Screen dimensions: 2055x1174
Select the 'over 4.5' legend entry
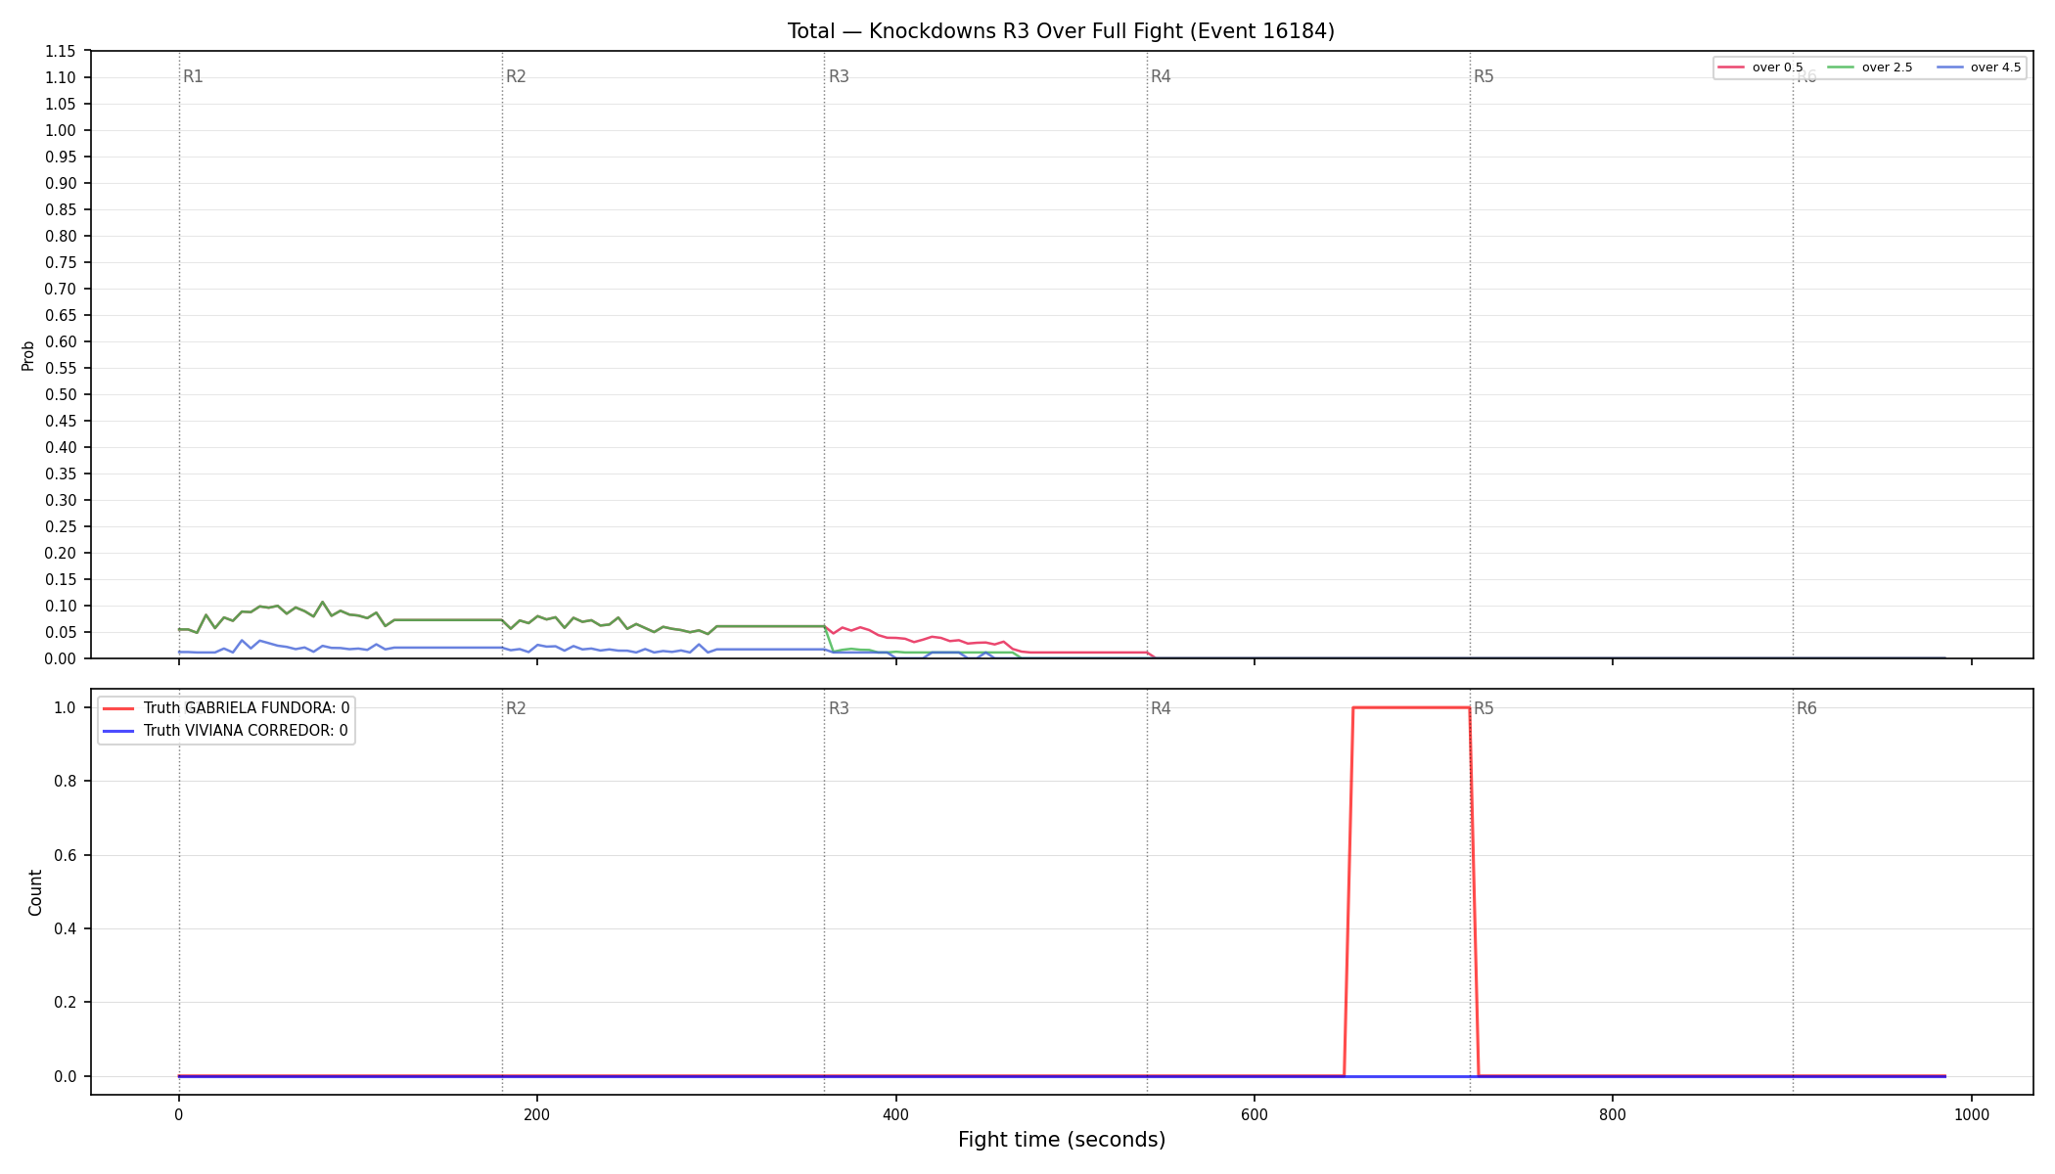coord(1978,68)
